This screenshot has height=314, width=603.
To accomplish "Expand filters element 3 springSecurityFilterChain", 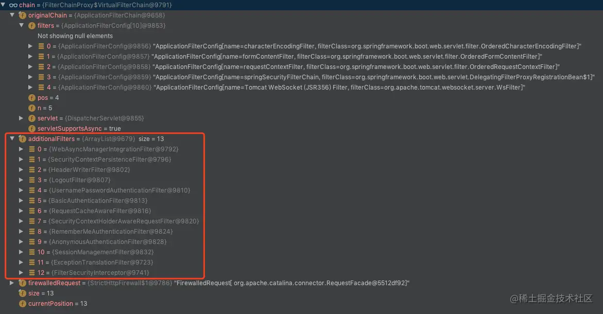I will tap(30, 77).
